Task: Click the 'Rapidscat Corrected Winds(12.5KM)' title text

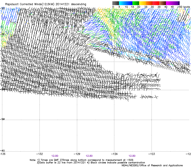Action: 30,4
